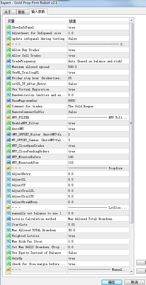This screenshot has width=146, height=285.
Task: Click the 确定 button
Action: click(x=111, y=282)
